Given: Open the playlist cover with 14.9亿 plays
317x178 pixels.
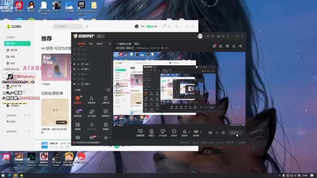Looking at the screenshot, I should pos(55,112).
